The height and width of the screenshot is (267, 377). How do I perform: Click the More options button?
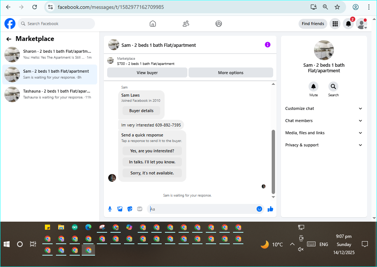(x=230, y=73)
